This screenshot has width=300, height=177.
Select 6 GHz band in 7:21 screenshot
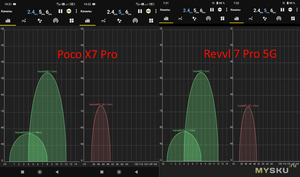[x=202, y=11]
